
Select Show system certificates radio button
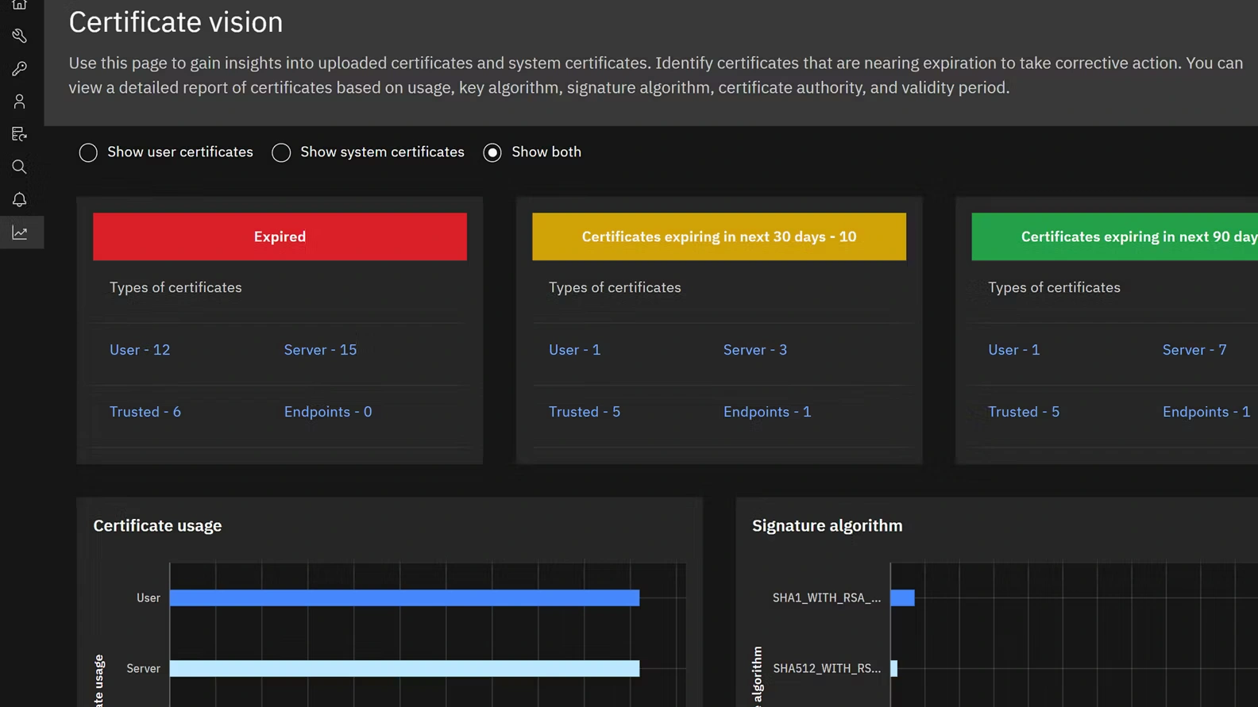coord(281,152)
